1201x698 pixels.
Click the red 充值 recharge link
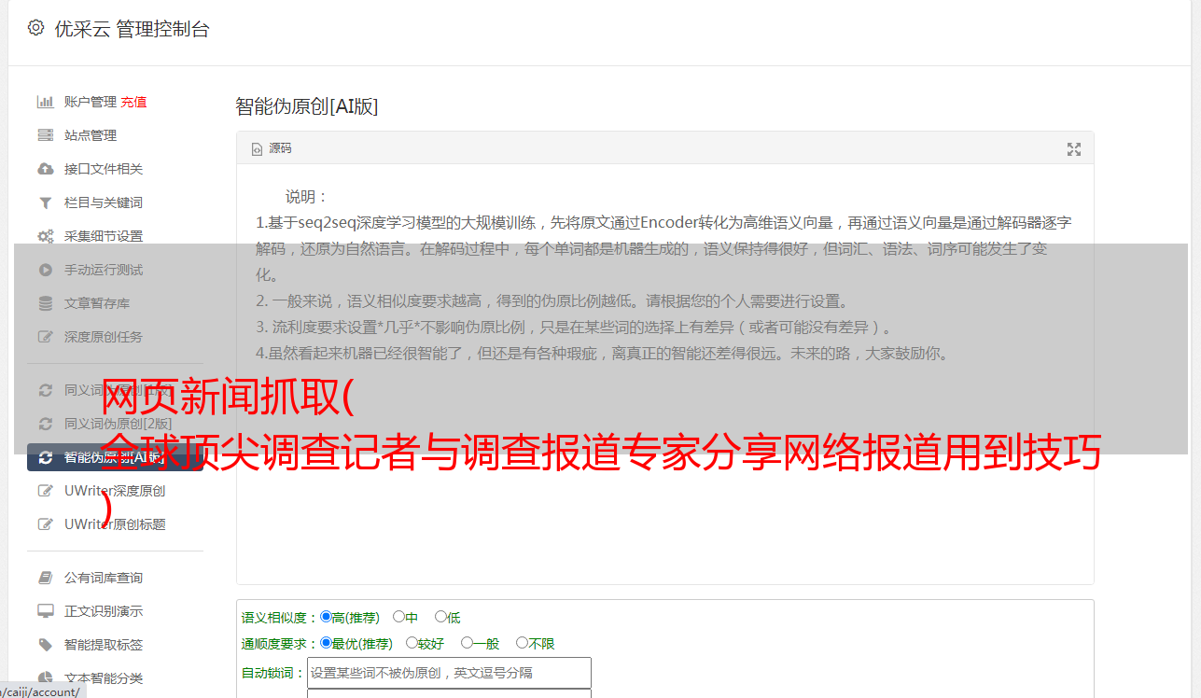coord(133,102)
